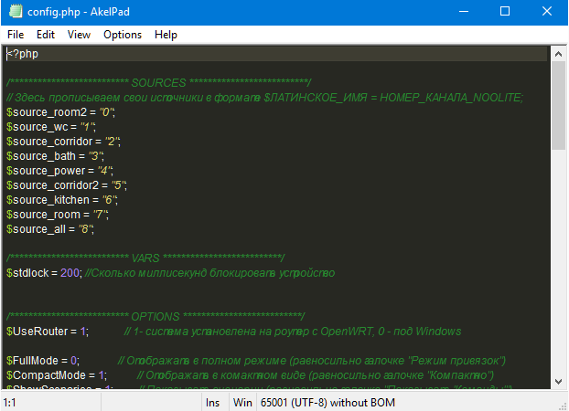
Task: Click the value 200 of $stdlock
Action: coord(70,273)
